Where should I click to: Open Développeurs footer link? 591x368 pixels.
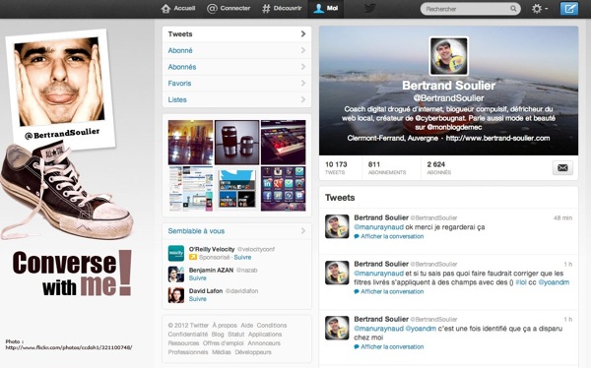tap(253, 352)
